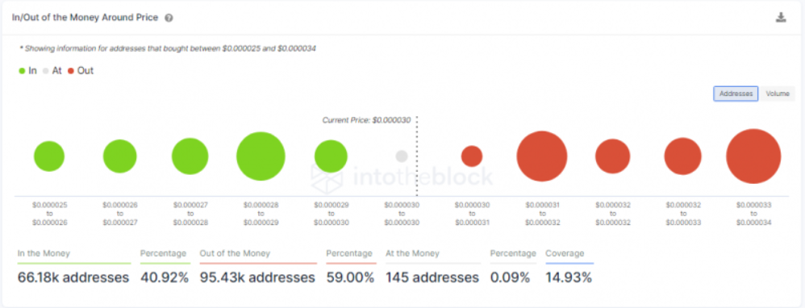Click the Out of the Money addresses stat
Image resolution: width=805 pixels, height=308 pixels.
(257, 277)
